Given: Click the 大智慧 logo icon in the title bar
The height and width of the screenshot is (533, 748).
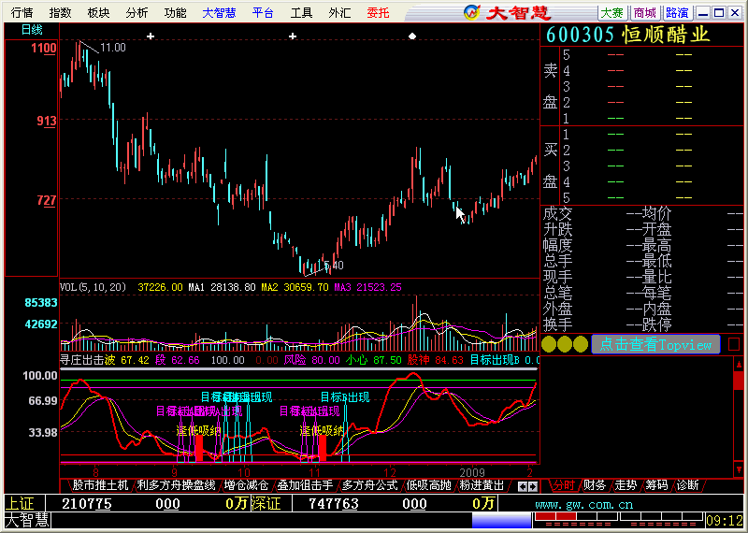Looking at the screenshot, I should point(472,12).
